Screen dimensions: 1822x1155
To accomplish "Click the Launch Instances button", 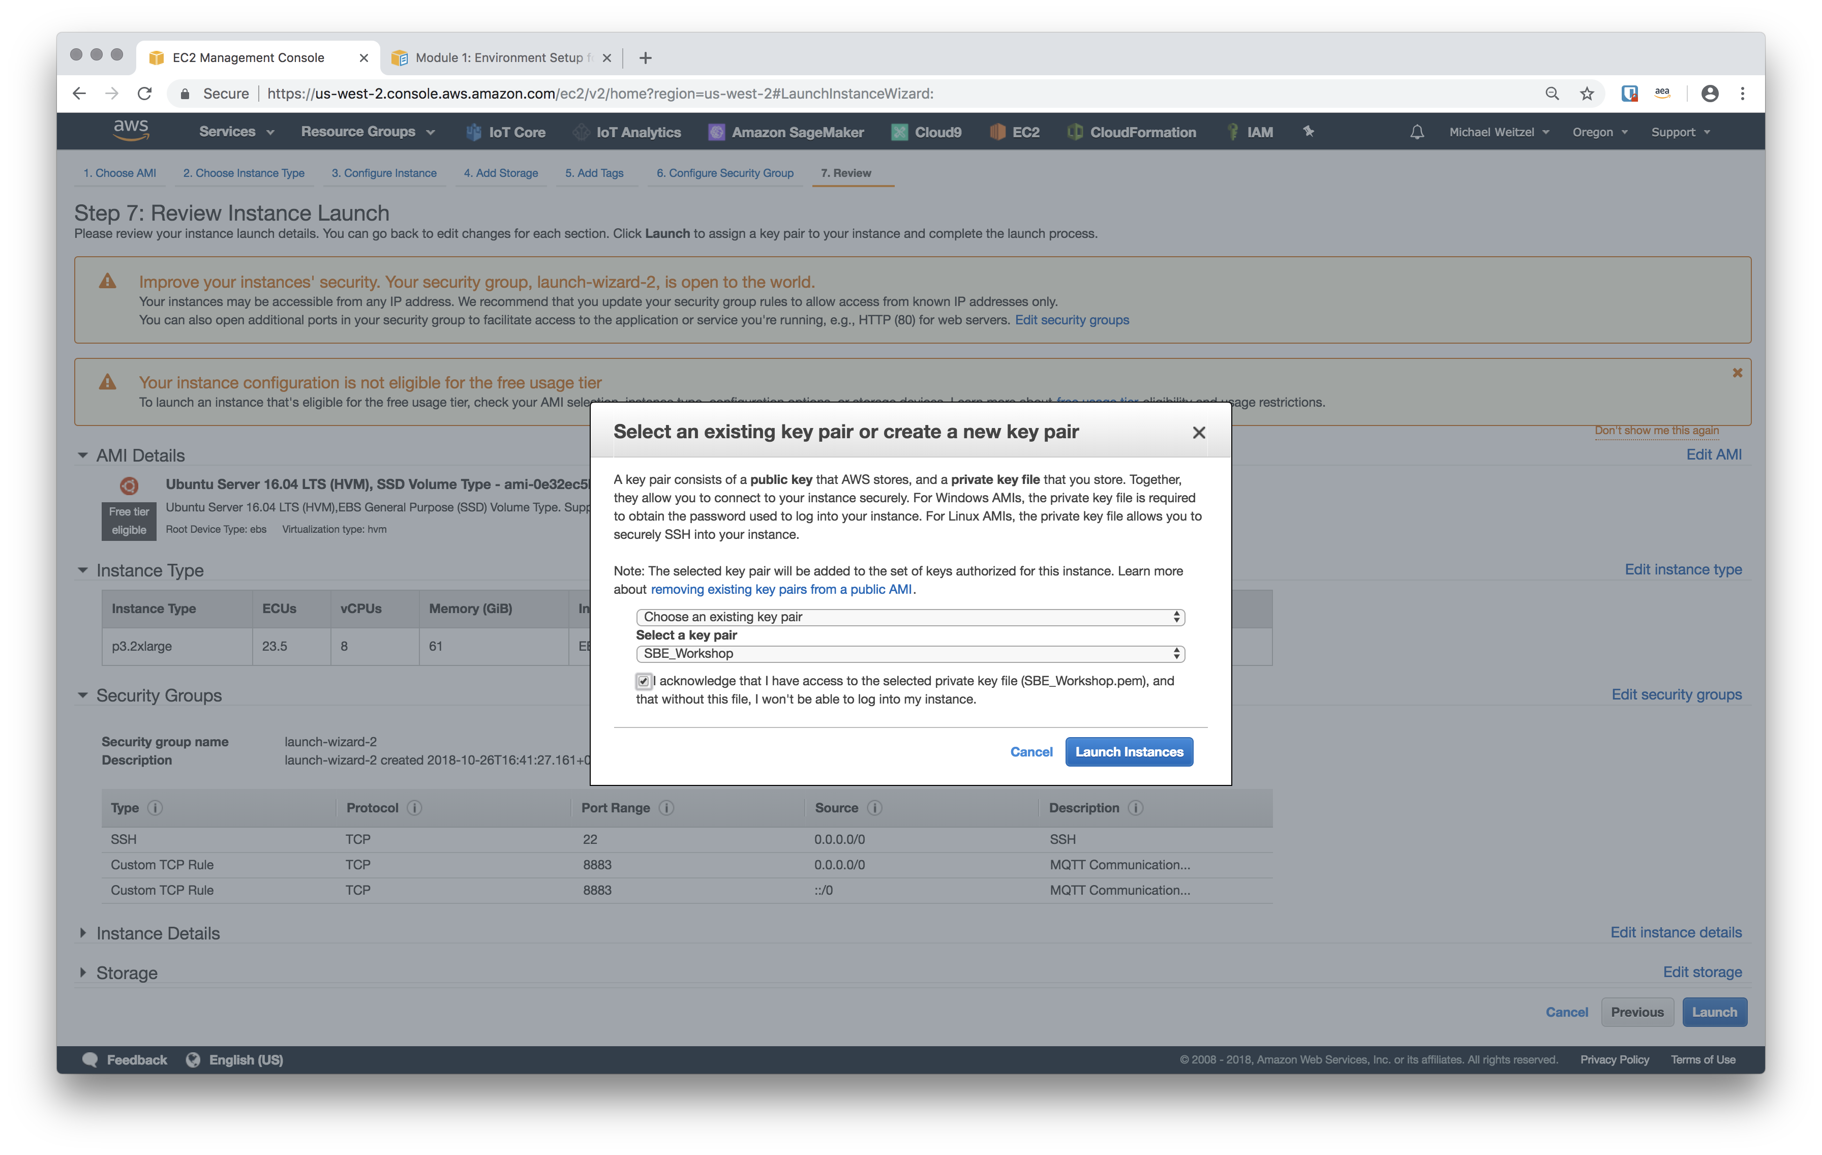I will click(x=1129, y=751).
